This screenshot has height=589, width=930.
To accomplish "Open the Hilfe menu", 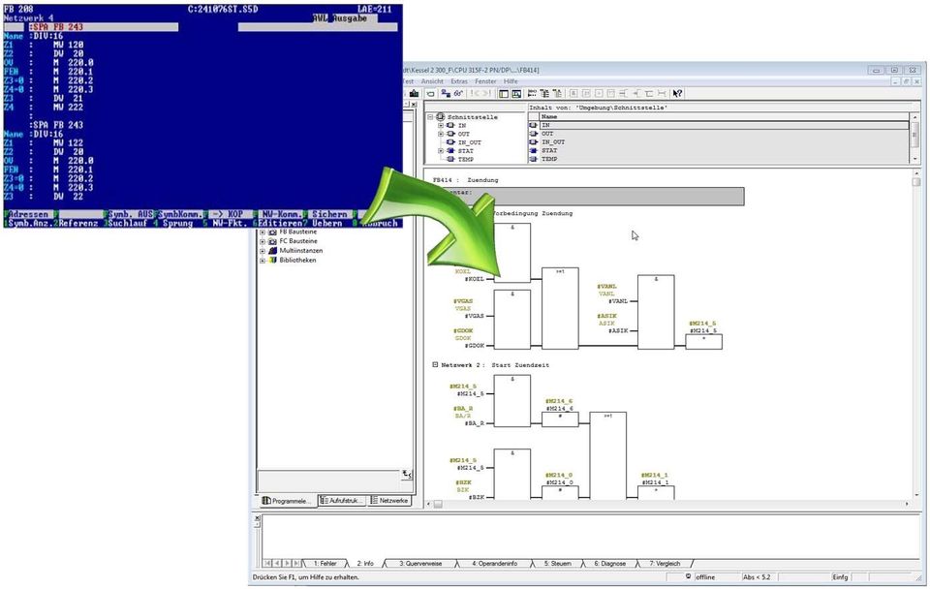I will (511, 81).
